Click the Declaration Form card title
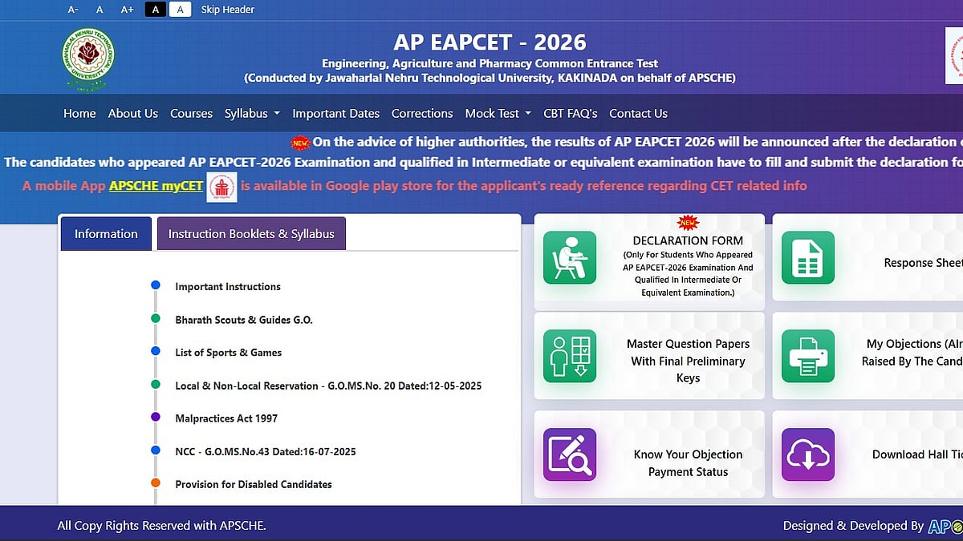Viewport: 963px width, 541px height. pos(688,240)
